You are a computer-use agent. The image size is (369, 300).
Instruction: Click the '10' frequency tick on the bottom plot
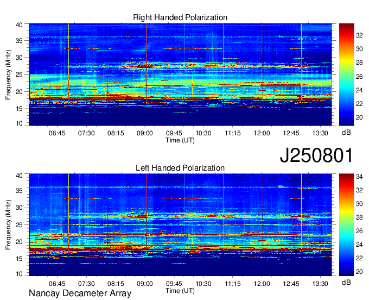[19, 274]
